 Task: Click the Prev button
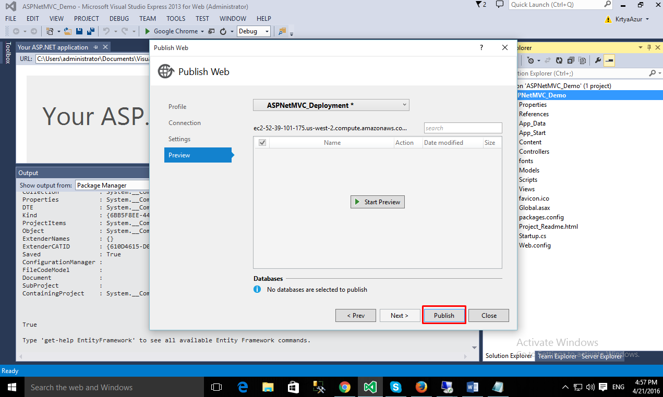click(x=356, y=315)
